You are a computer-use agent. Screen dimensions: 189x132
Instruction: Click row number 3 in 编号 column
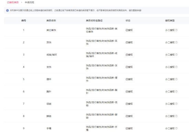pos(24,55)
